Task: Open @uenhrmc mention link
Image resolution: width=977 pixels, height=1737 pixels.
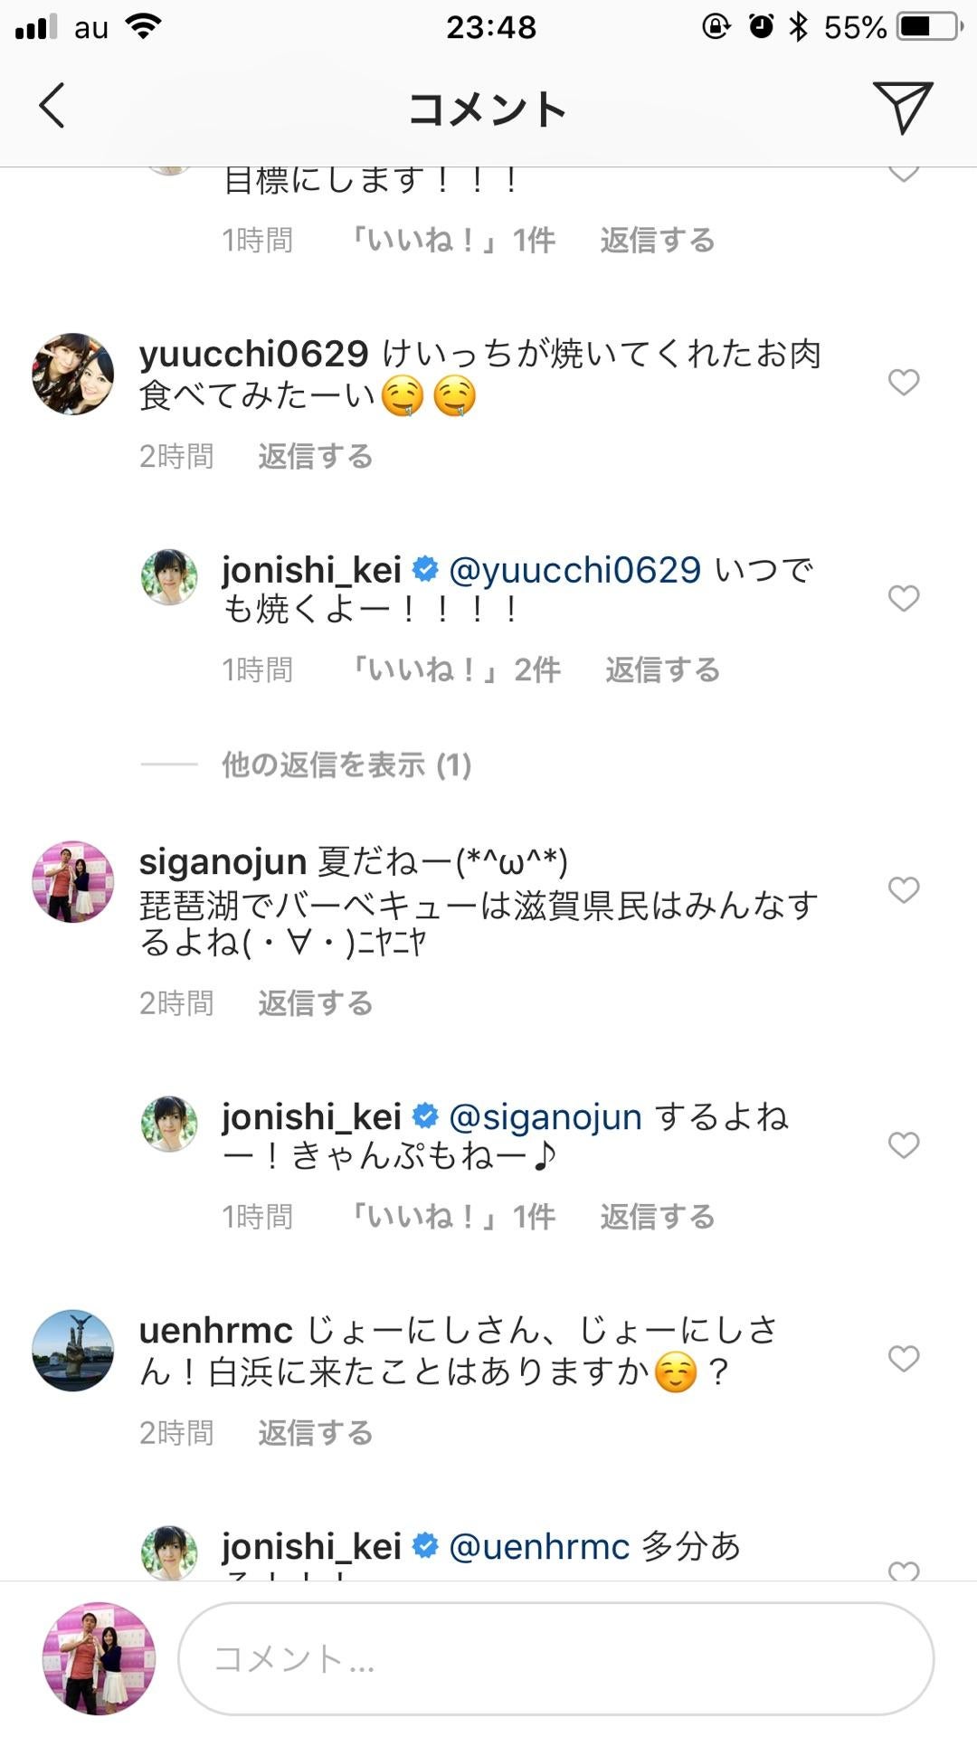Action: point(539,1547)
